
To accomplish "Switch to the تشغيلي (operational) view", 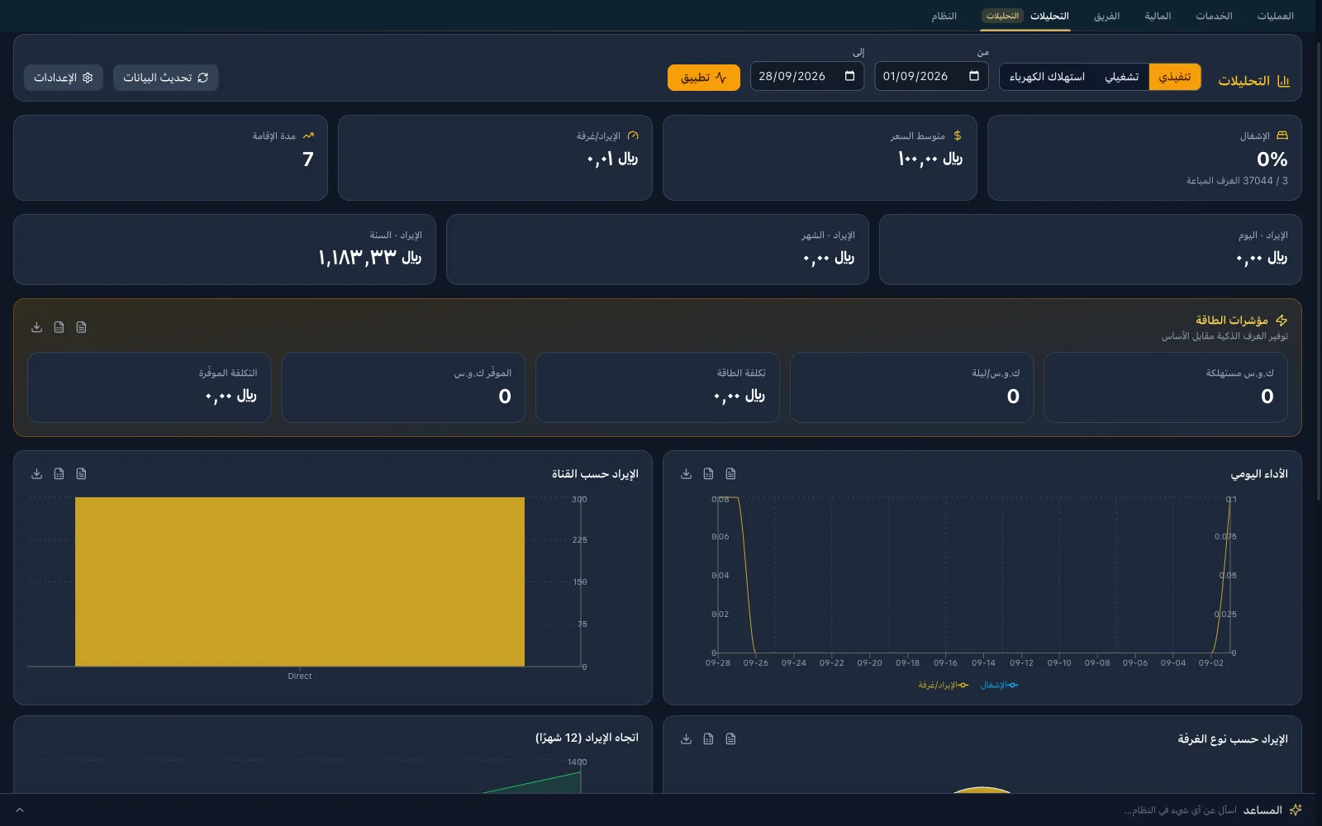I will pos(1122,77).
